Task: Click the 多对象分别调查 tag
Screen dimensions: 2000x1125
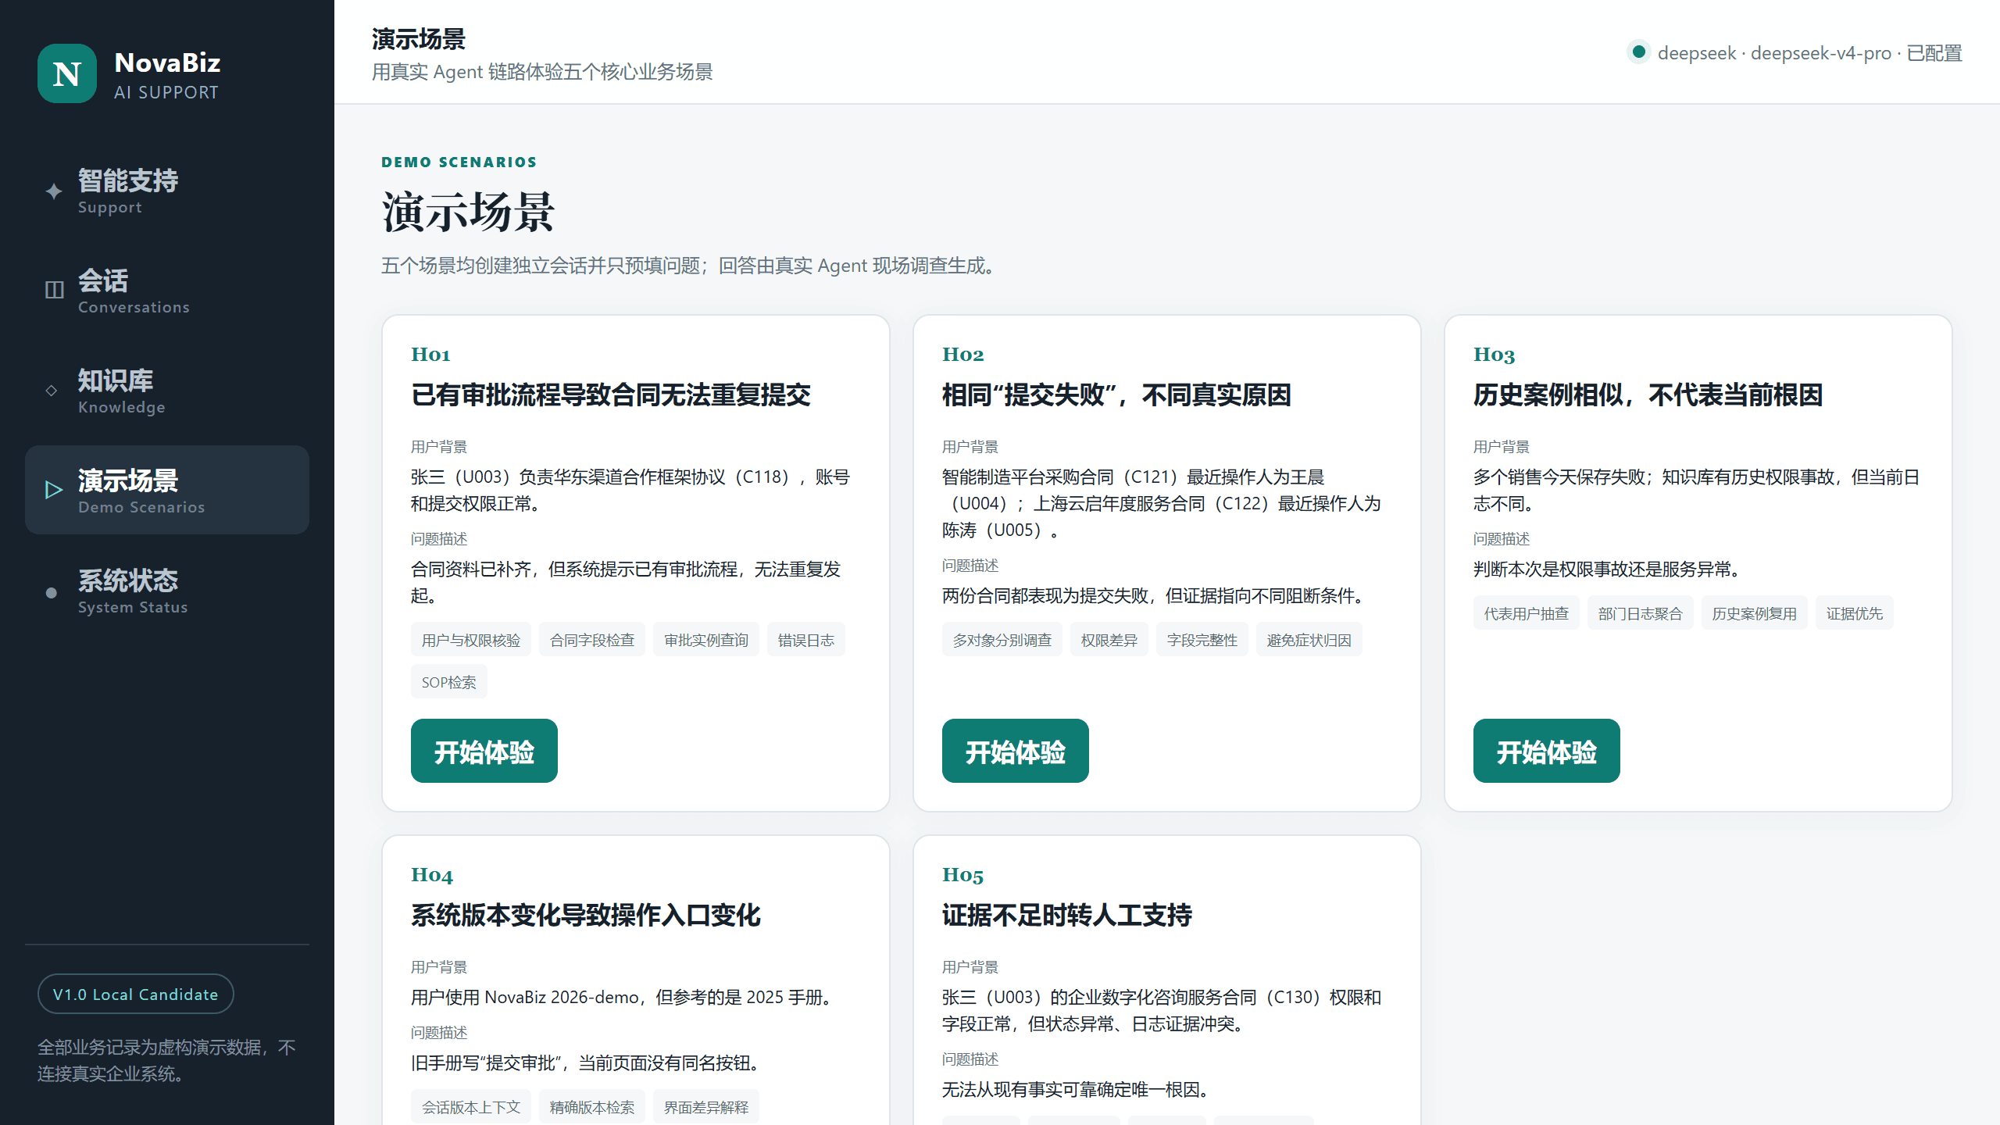Action: 1002,640
